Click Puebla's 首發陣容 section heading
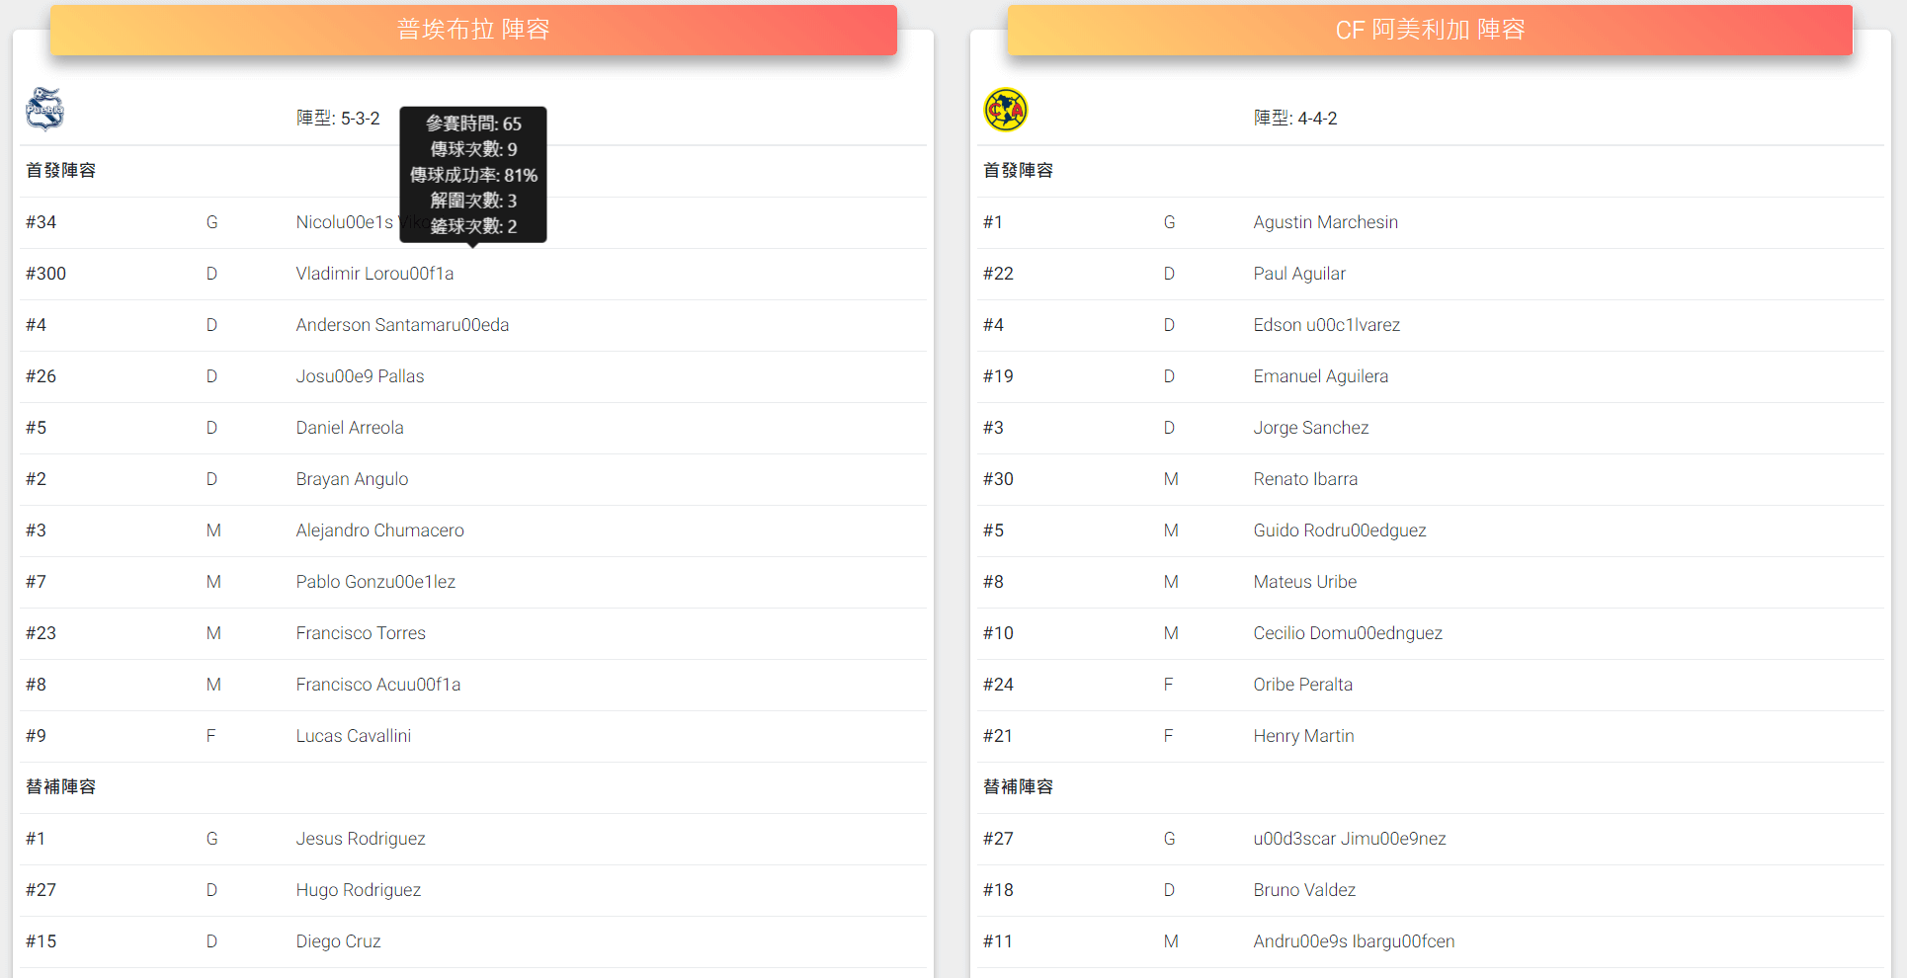Viewport: 1907px width, 978px height. pos(60,171)
